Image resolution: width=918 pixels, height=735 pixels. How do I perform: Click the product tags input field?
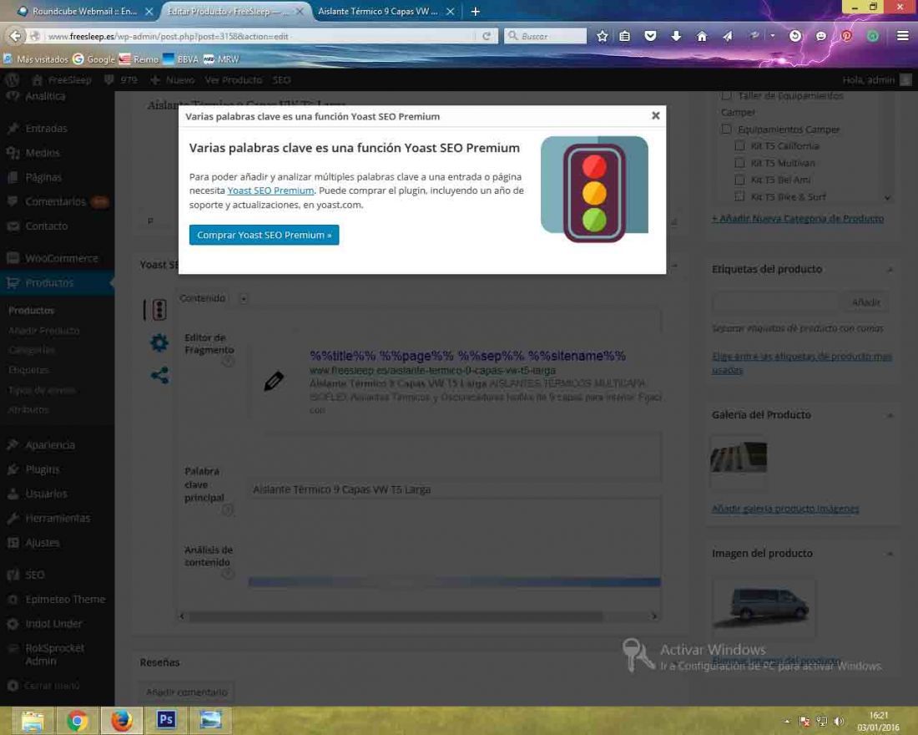pos(774,302)
